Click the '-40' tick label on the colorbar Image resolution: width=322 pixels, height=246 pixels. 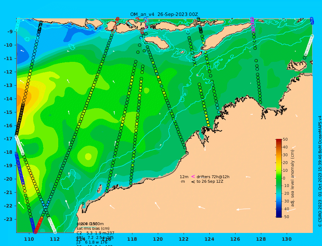click(286, 209)
